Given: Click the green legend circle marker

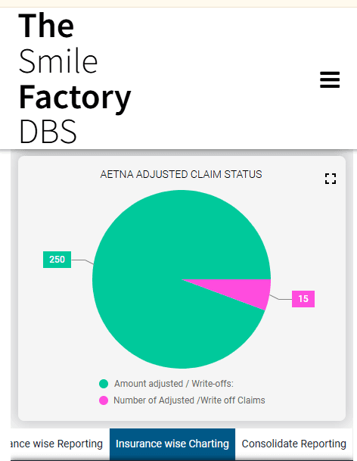Looking at the screenshot, I should (104, 384).
